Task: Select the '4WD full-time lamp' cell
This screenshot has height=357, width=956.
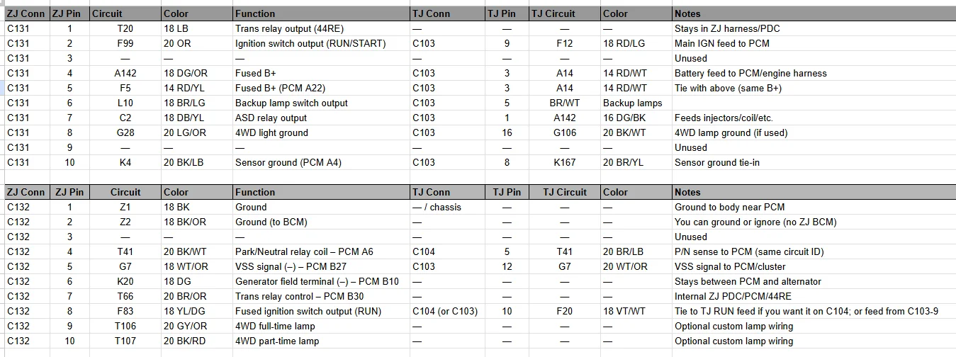Action: 321,326
